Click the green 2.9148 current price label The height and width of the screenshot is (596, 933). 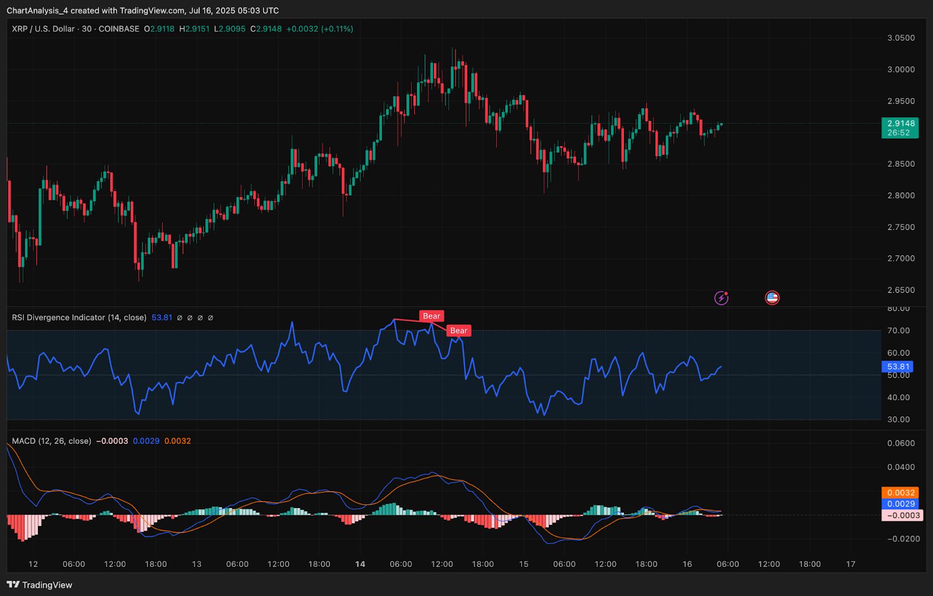click(x=900, y=123)
